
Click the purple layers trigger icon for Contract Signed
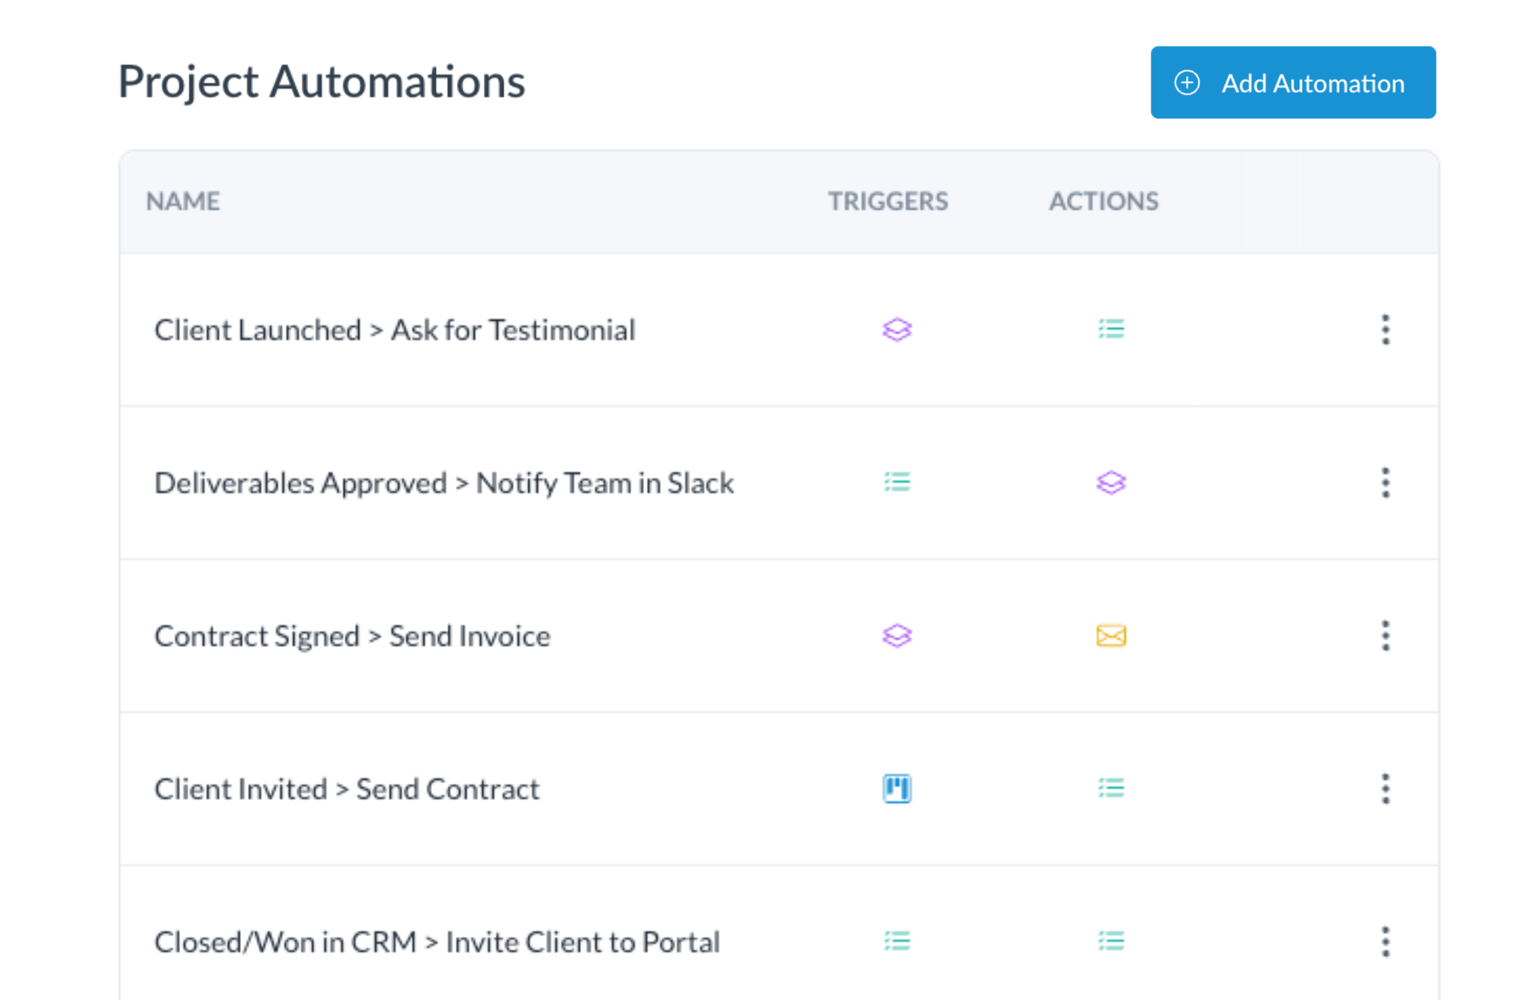point(897,636)
